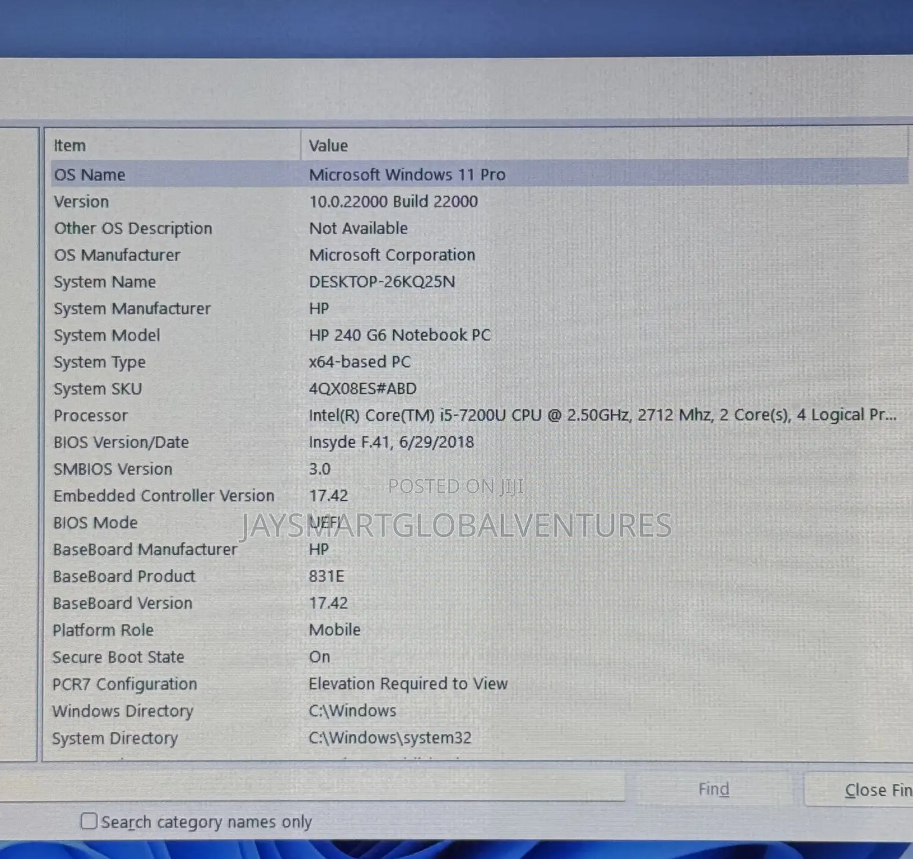Select the SMBIOS Version row
913x859 pixels.
pyautogui.click(x=479, y=469)
